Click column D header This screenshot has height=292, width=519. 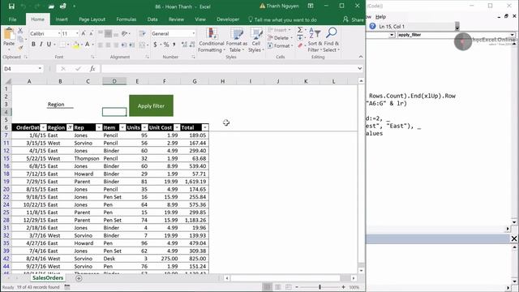click(114, 81)
